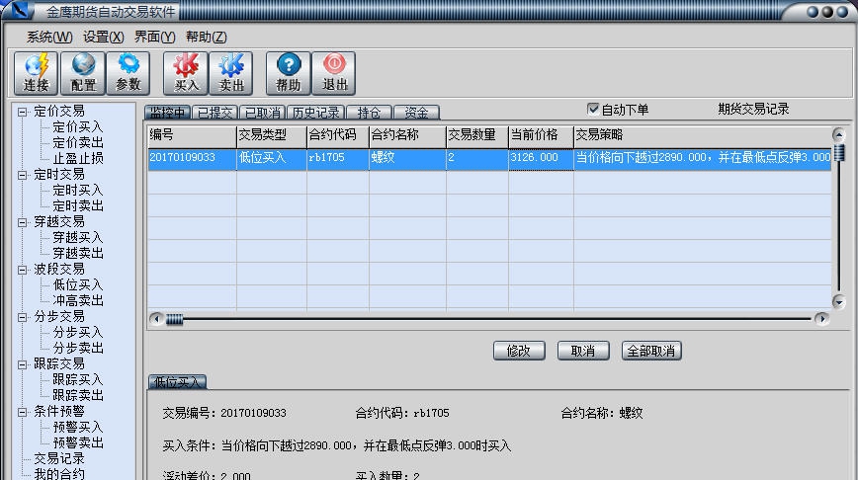This screenshot has height=480, width=858.
Task: Switch to the 资金 tab
Action: 416,113
